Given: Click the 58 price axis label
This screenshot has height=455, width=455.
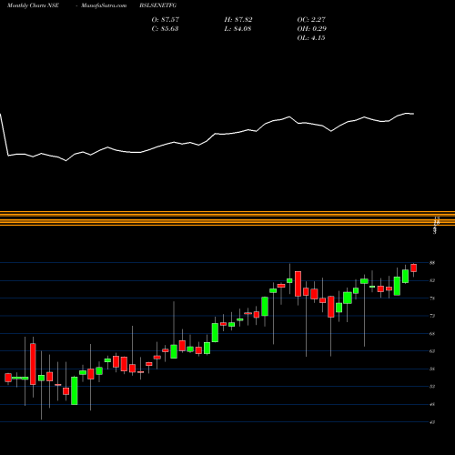Looking at the screenshot, I should pos(432,369).
